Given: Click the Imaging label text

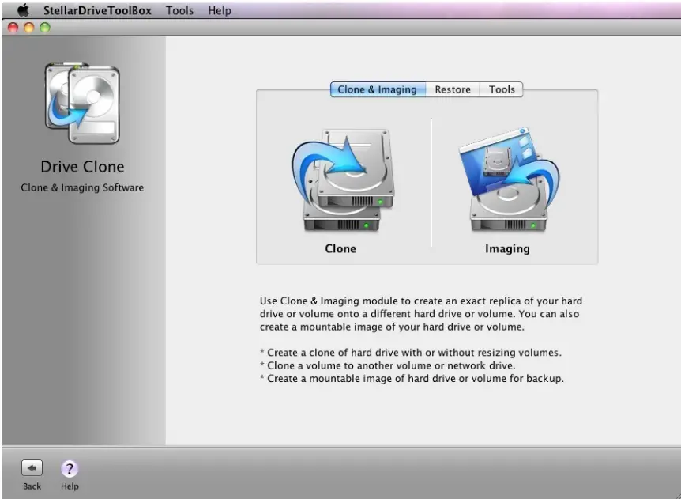Looking at the screenshot, I should [507, 248].
